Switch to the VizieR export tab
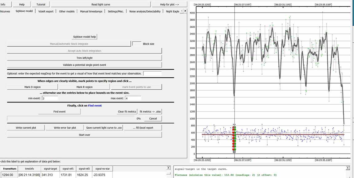The width and height of the screenshot is (354, 178). pyautogui.click(x=46, y=11)
